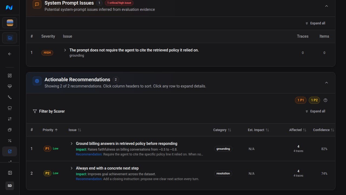This screenshot has width=346, height=195.
Task: Open the route path icon in sidebar
Action: tap(10, 97)
